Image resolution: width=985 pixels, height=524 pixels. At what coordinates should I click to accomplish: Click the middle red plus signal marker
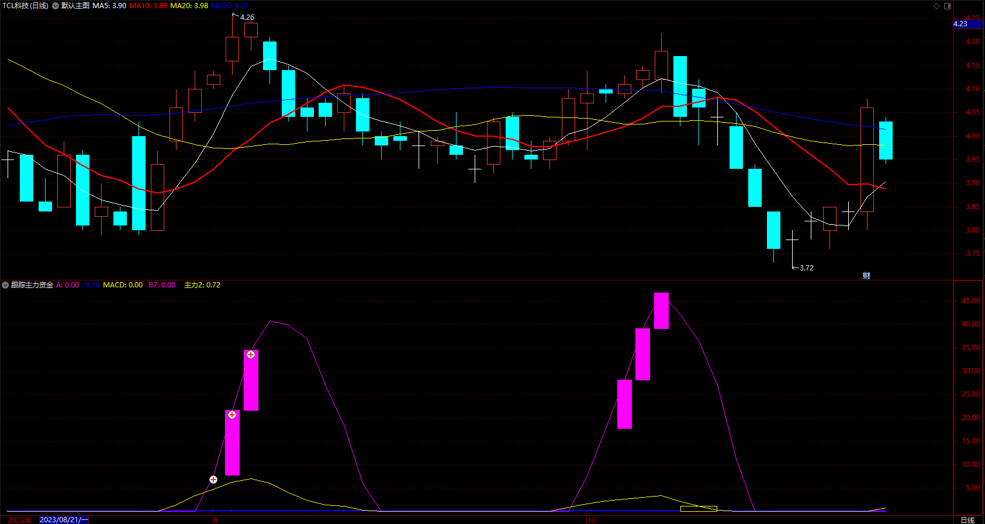[x=232, y=415]
